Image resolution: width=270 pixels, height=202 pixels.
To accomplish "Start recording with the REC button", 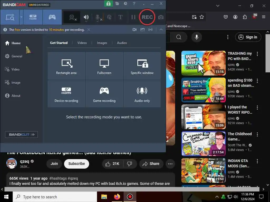I will point(147,17).
